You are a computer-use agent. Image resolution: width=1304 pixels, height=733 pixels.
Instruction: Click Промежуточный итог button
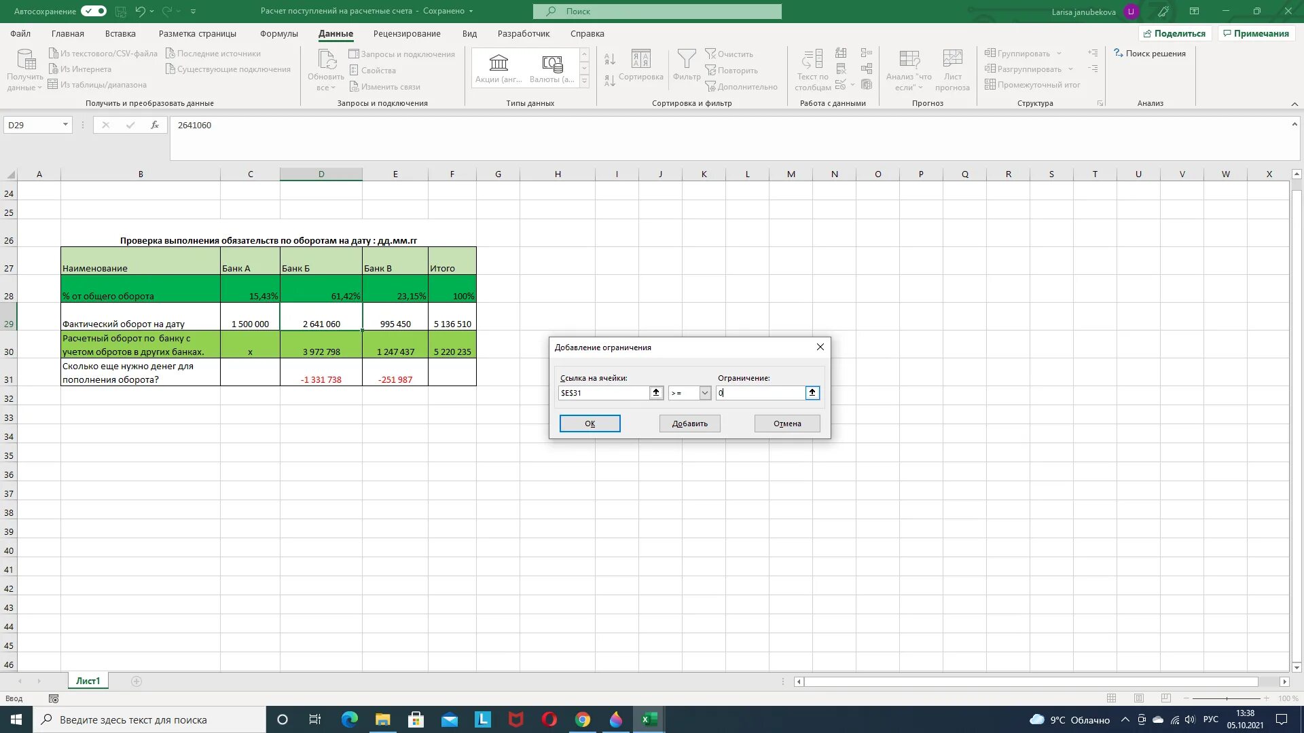pos(1032,85)
